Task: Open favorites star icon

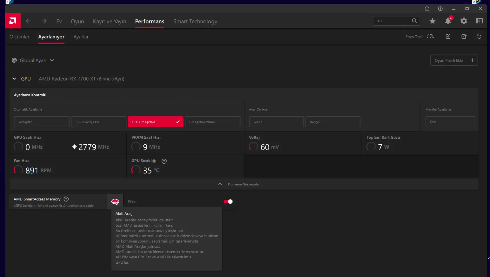Action: tap(433, 21)
